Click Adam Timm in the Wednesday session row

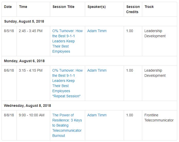click(x=97, y=115)
